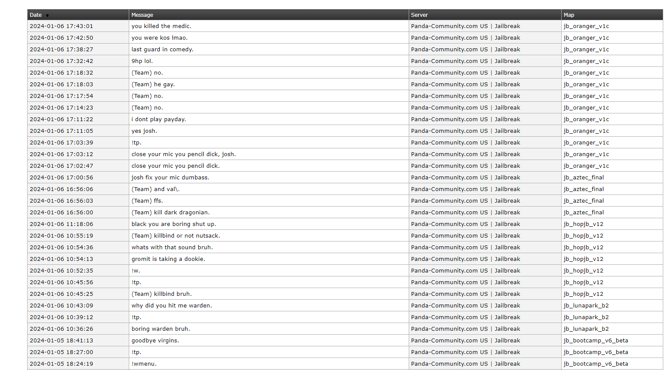Sort the table by Date header
Viewport: 668px width, 370px height.
(36, 15)
